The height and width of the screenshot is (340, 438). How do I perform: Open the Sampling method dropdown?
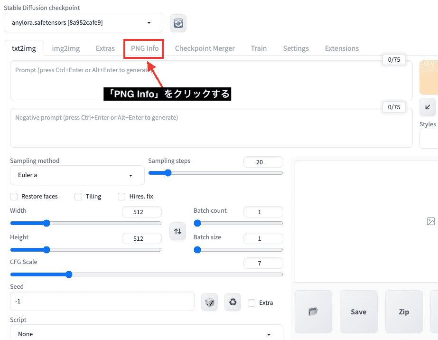(77, 175)
